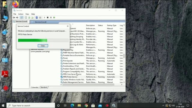
Task: Switch to the Standard tab
Action: pyautogui.click(x=44, y=87)
